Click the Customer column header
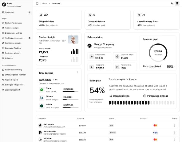The width and height of the screenshot is (182, 142). pos(42,118)
